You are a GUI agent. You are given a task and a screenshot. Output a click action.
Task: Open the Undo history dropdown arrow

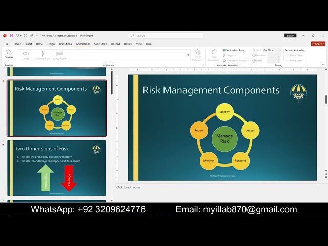click(x=20, y=36)
